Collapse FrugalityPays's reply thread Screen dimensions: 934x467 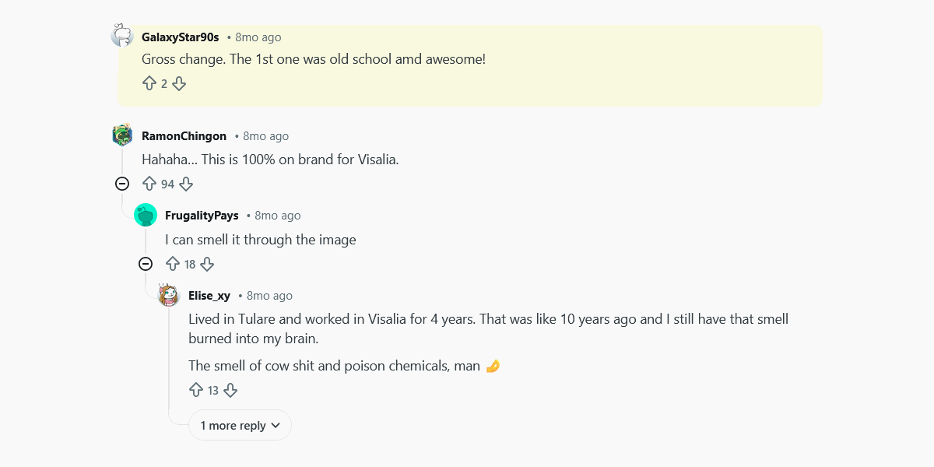146,264
